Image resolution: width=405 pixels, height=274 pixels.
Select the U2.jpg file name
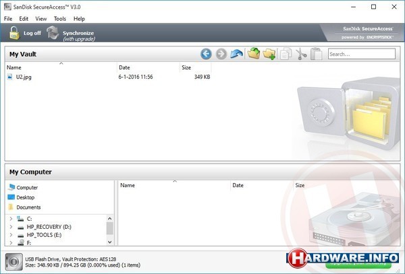pyautogui.click(x=24, y=77)
